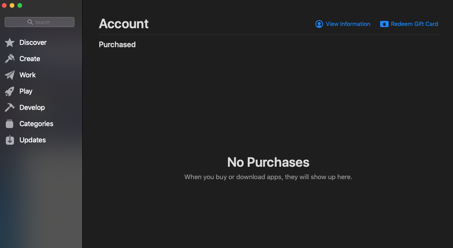
Task: Click the Work paper plane icon
Action: (10, 75)
